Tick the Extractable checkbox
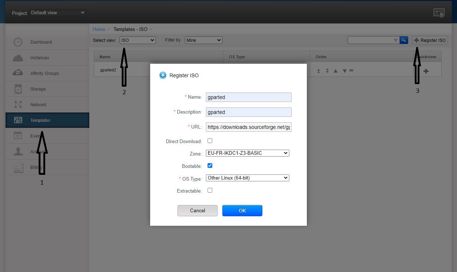This screenshot has height=272, width=457. pos(210,190)
